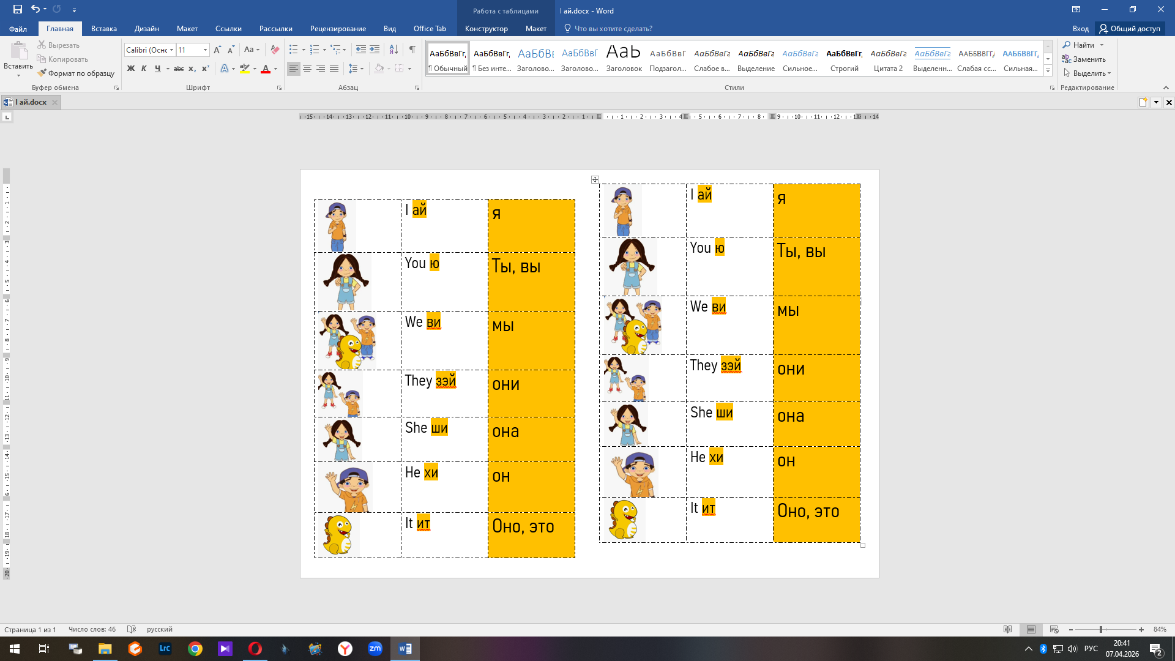Screen dimensions: 1175x661
Task: Open the Файл menu
Action: (18, 29)
